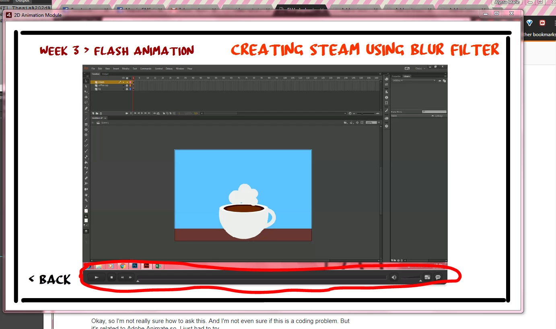Screen dimensions: 556x329
Task: Click the New Layer icon below layers
Action: tap(93, 114)
